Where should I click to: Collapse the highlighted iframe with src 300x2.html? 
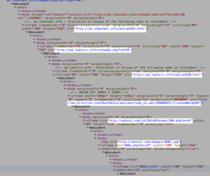[114, 167]
